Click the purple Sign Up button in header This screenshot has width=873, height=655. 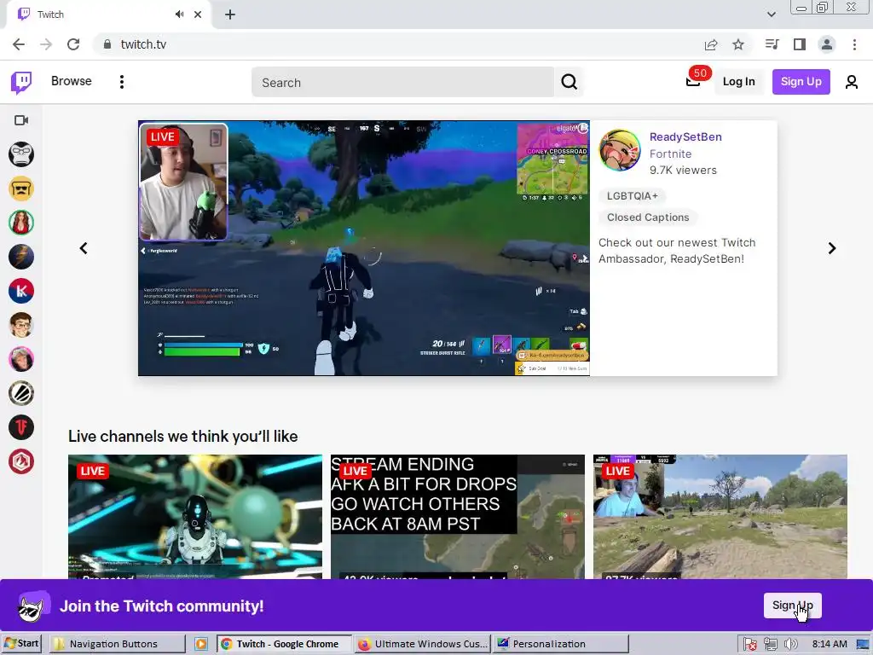pyautogui.click(x=801, y=81)
